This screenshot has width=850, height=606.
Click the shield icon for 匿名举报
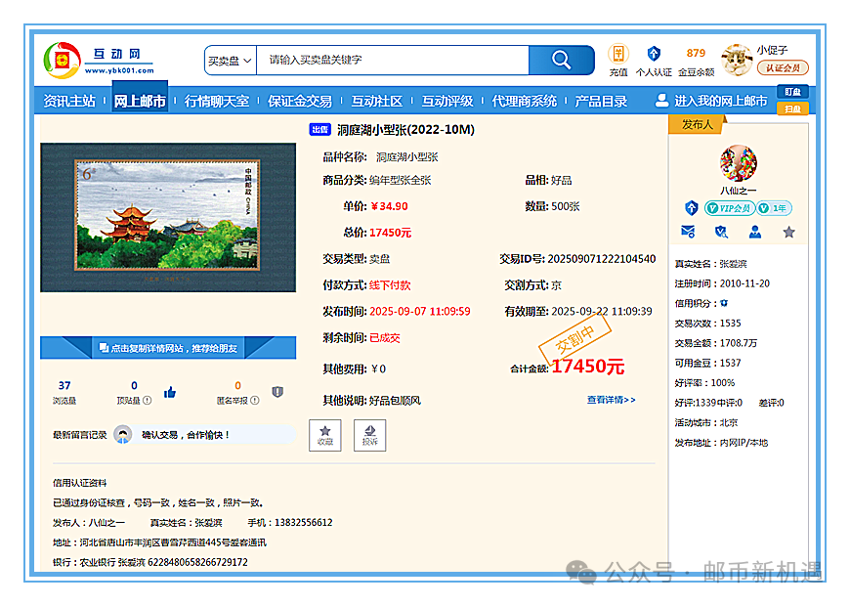277,392
